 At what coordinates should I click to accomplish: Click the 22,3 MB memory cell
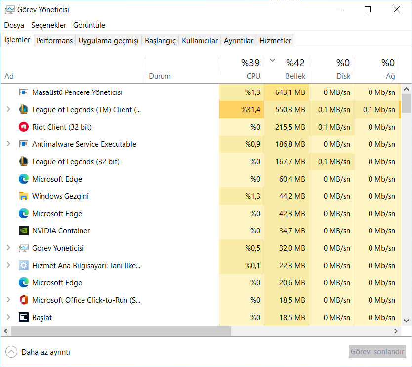(x=287, y=266)
